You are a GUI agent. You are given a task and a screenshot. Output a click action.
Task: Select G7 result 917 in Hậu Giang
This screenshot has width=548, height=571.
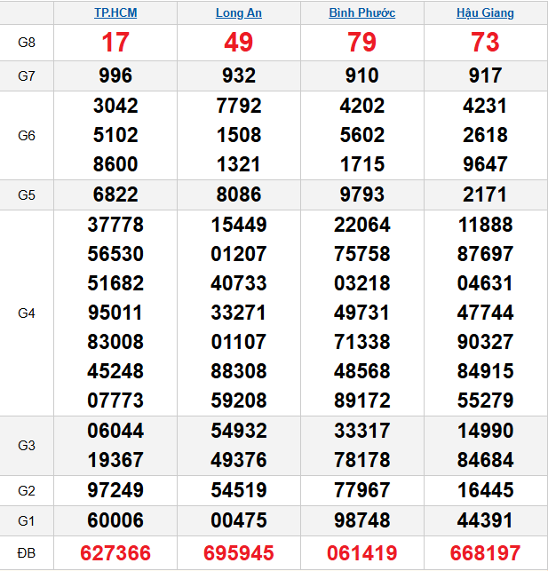click(x=485, y=75)
